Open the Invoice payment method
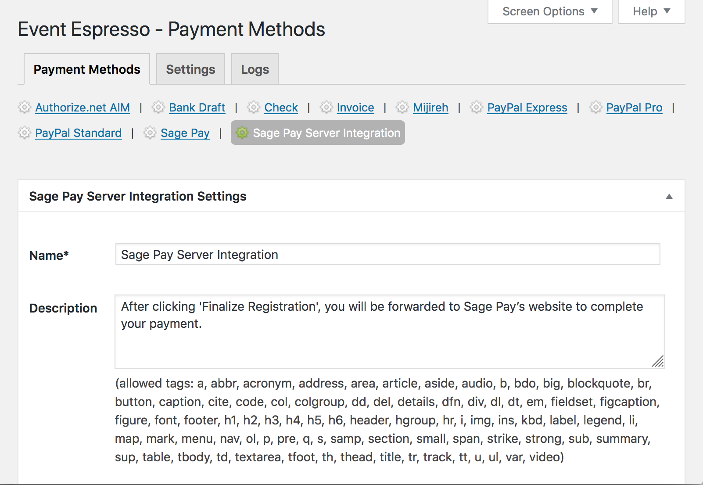Image resolution: width=703 pixels, height=485 pixels. (x=355, y=108)
